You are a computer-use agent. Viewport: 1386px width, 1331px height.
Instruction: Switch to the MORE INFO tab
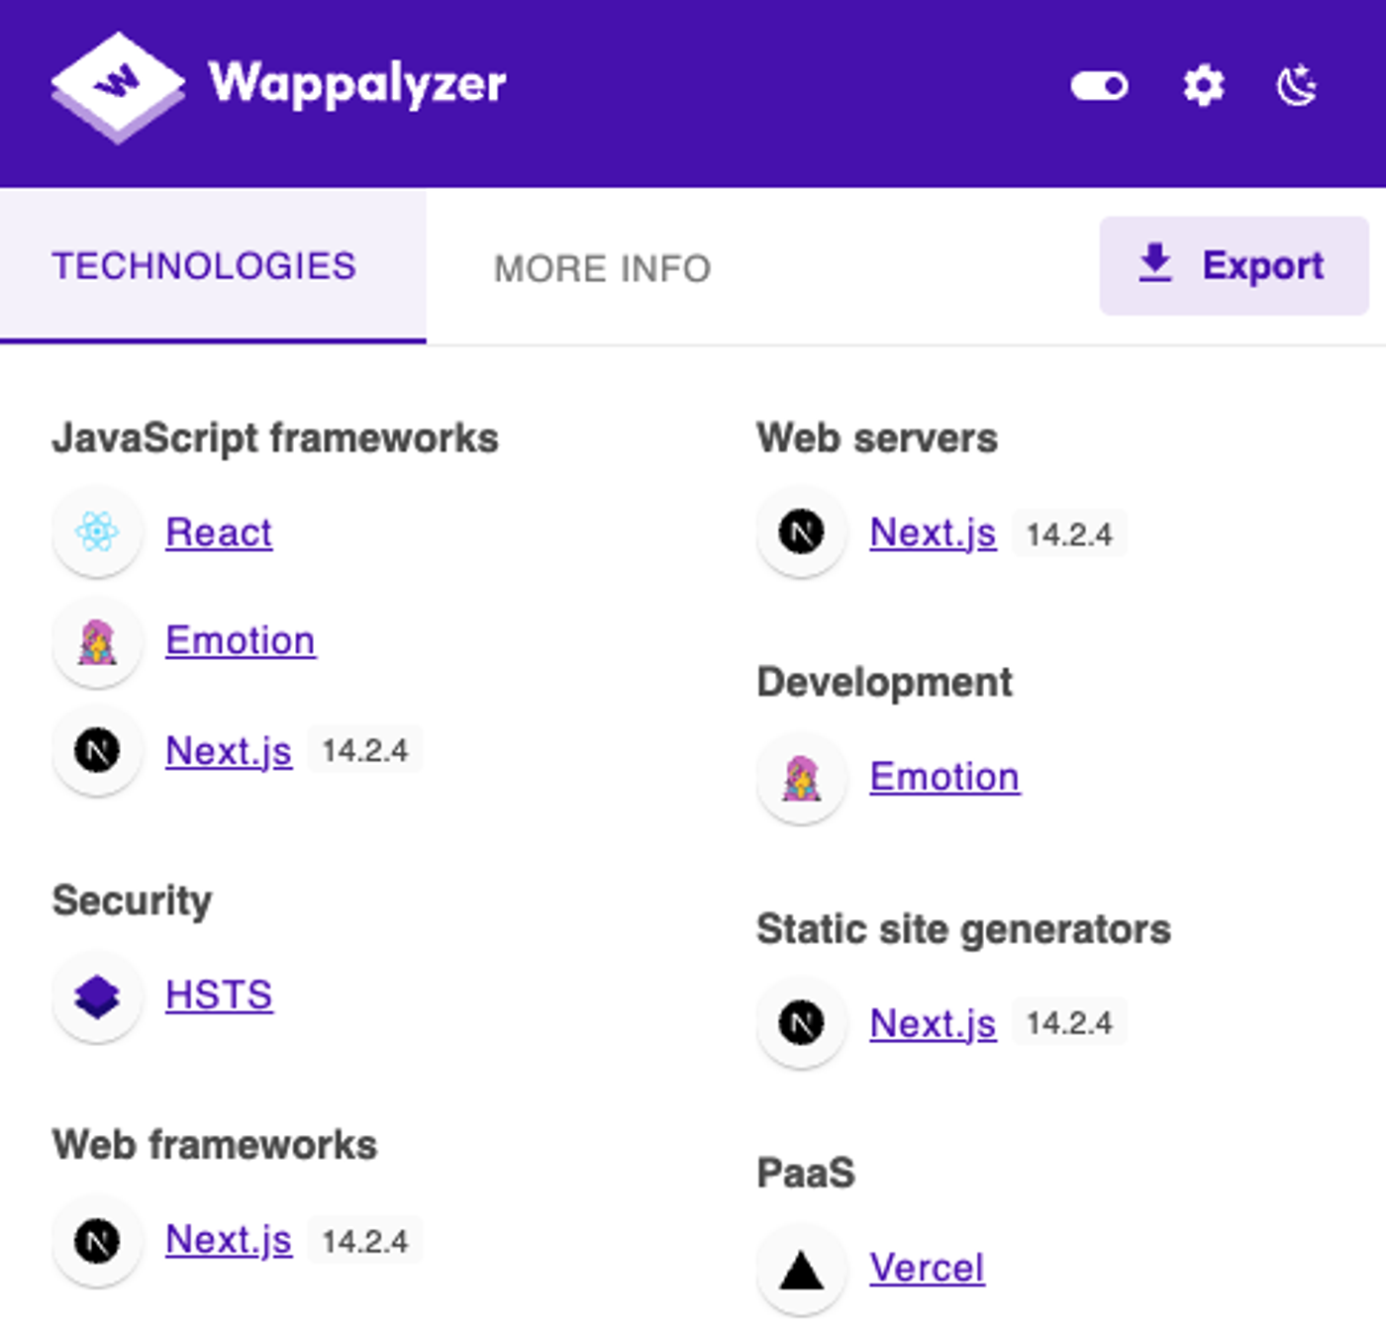pos(602,268)
